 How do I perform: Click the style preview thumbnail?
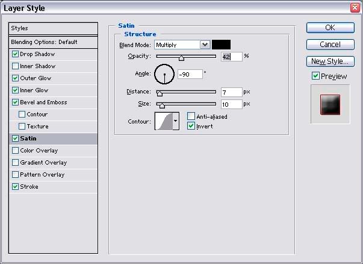[x=330, y=104]
